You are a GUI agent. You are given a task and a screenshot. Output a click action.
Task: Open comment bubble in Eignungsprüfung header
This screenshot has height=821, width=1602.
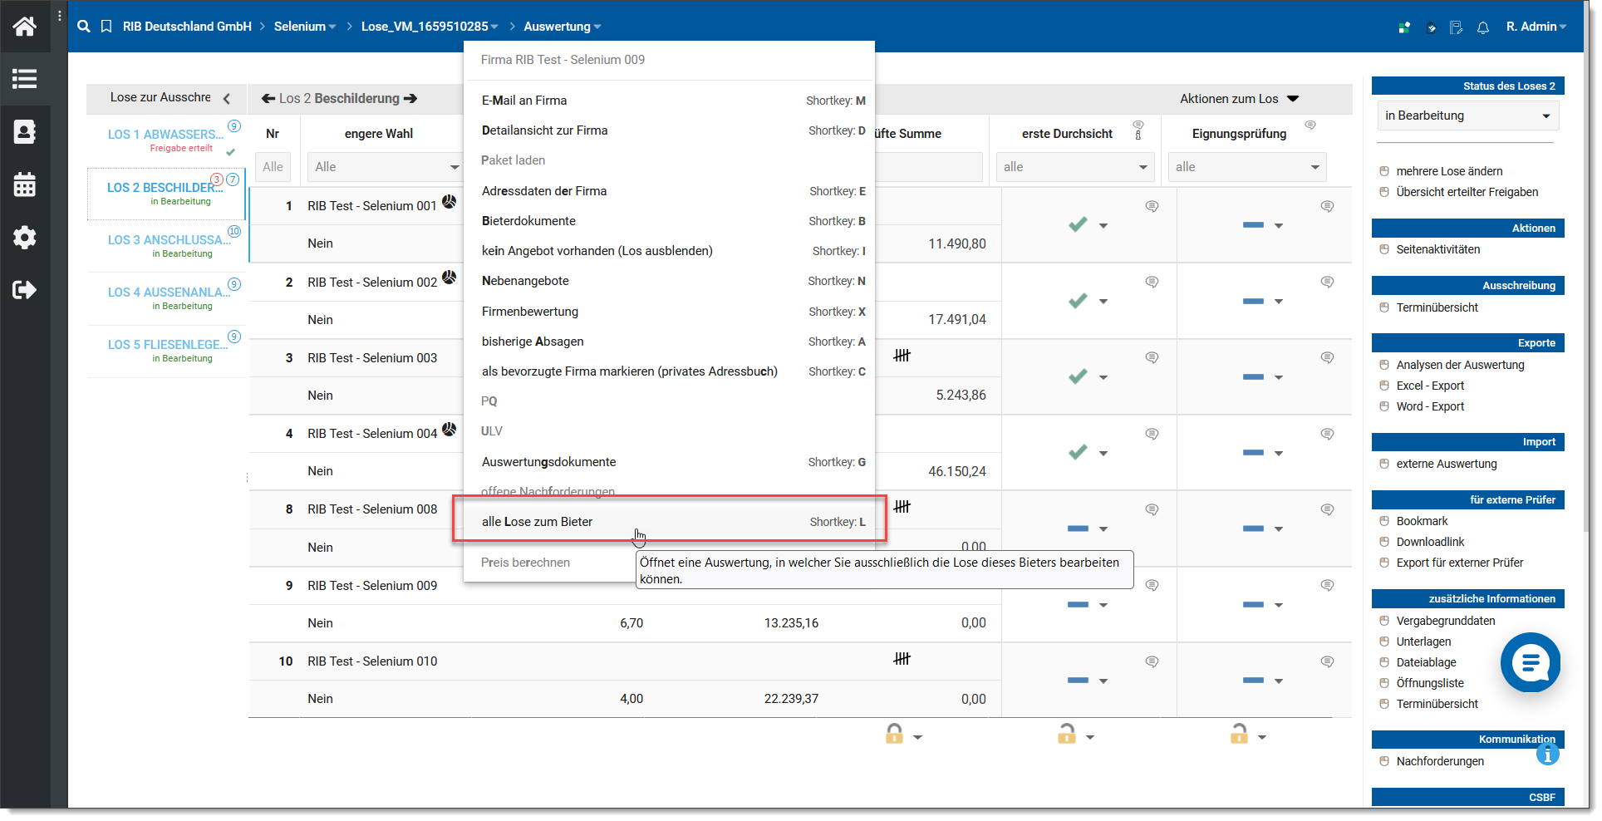coord(1310,125)
